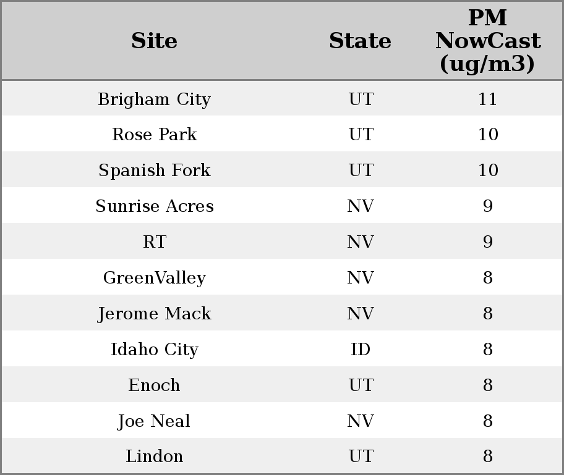This screenshot has width=564, height=475.
Task: Click the GreenValley site name
Action: pos(155,278)
